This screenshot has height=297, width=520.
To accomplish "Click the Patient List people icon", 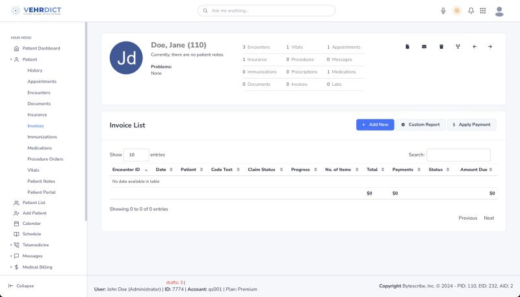I will click(x=17, y=203).
